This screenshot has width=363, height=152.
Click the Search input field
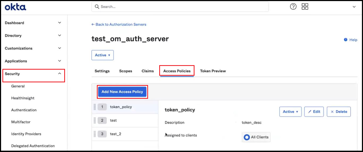coord(180,7)
